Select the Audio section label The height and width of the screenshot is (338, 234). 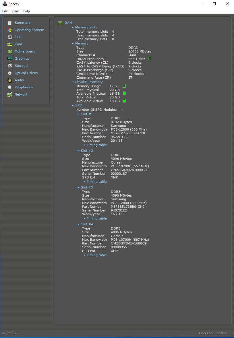coord(19,80)
